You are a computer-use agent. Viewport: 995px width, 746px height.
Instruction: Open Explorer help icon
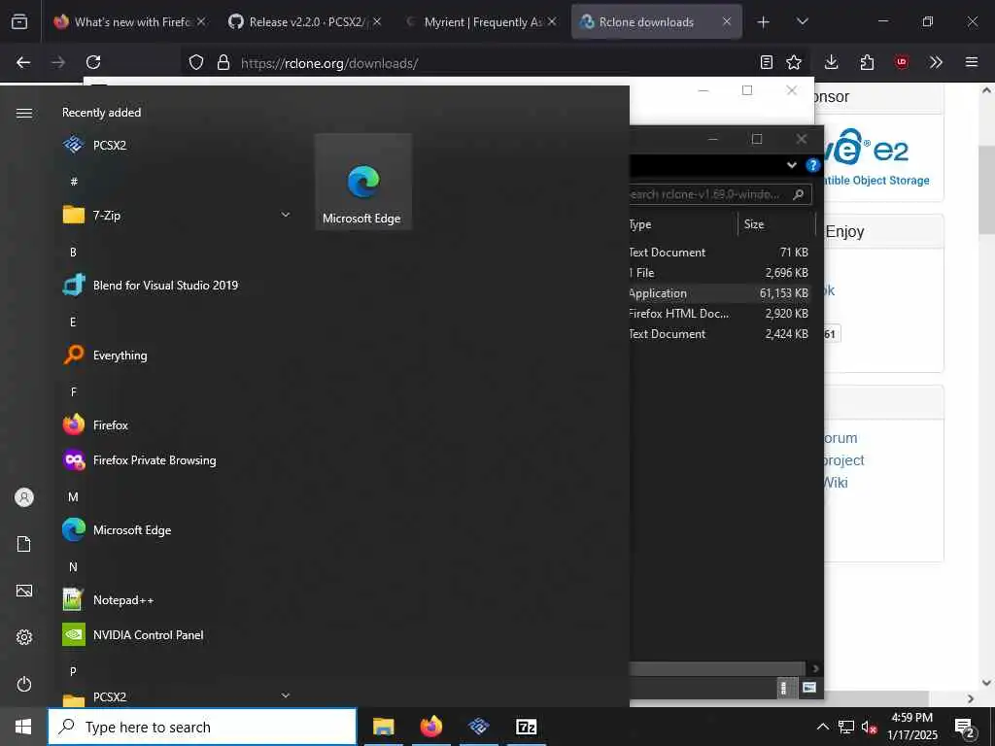tap(813, 165)
